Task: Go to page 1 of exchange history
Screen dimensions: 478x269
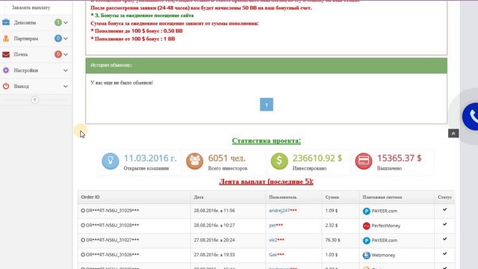Action: (267, 105)
